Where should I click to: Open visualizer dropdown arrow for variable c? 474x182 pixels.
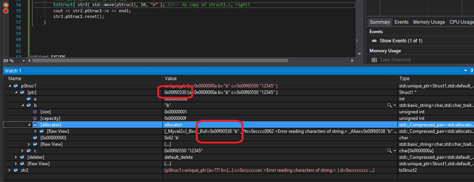[x=394, y=151]
